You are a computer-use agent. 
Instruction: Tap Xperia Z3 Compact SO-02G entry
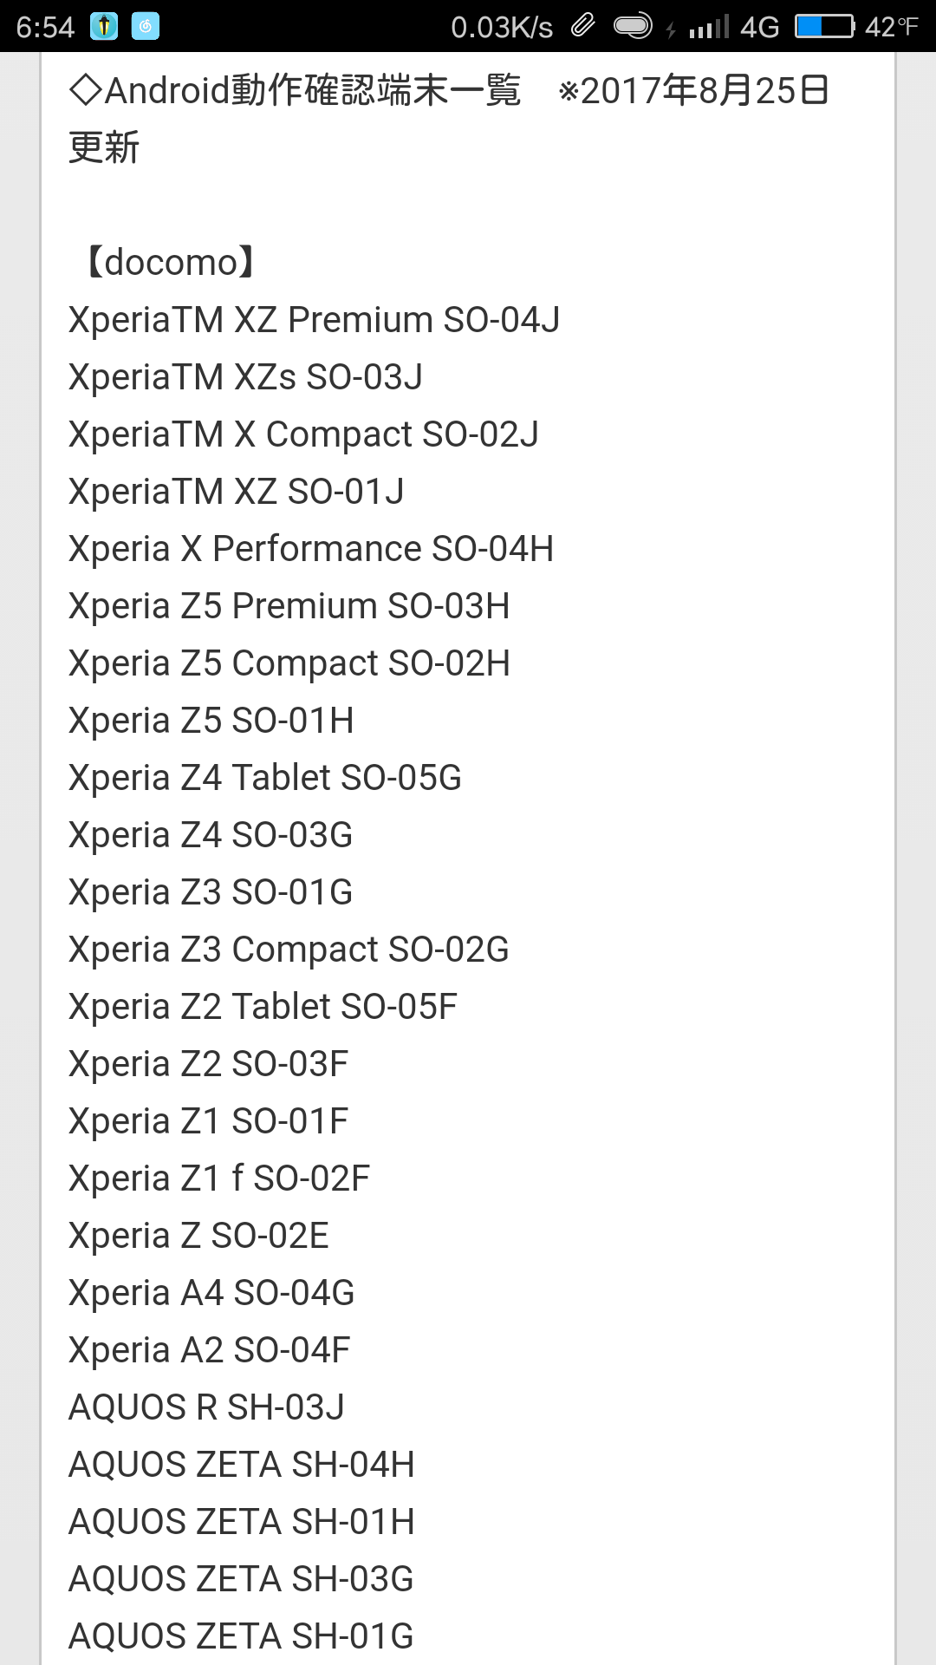tap(289, 950)
